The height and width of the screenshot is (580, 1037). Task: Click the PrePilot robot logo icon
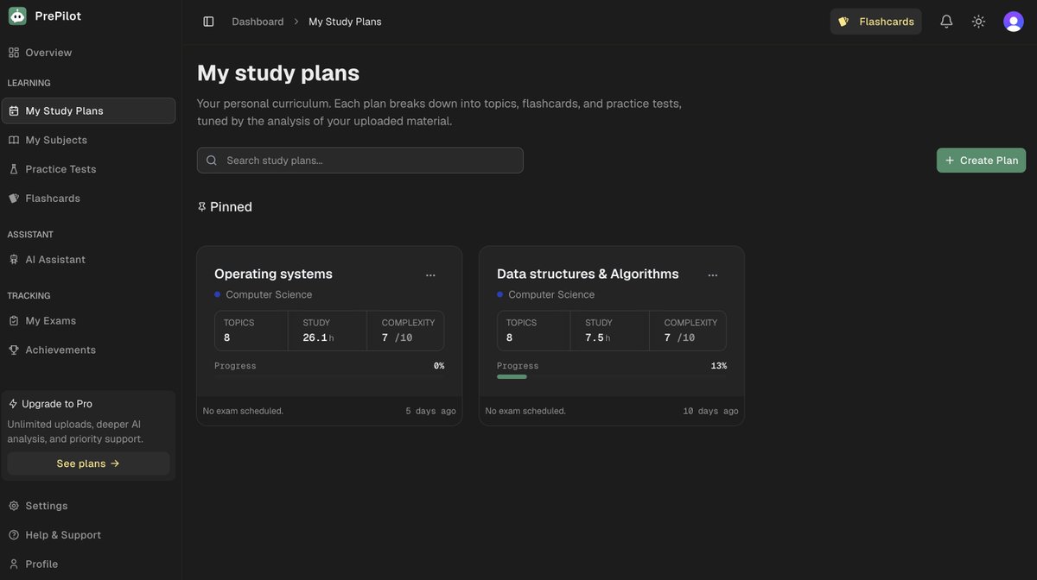pyautogui.click(x=17, y=16)
